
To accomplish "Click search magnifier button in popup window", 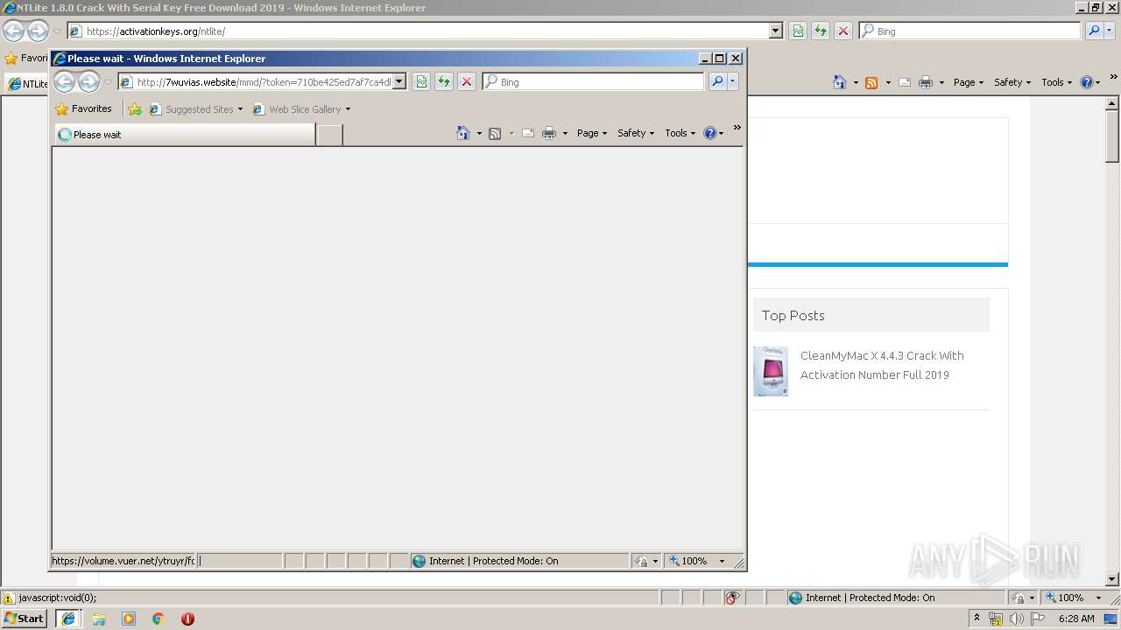I will coord(717,81).
